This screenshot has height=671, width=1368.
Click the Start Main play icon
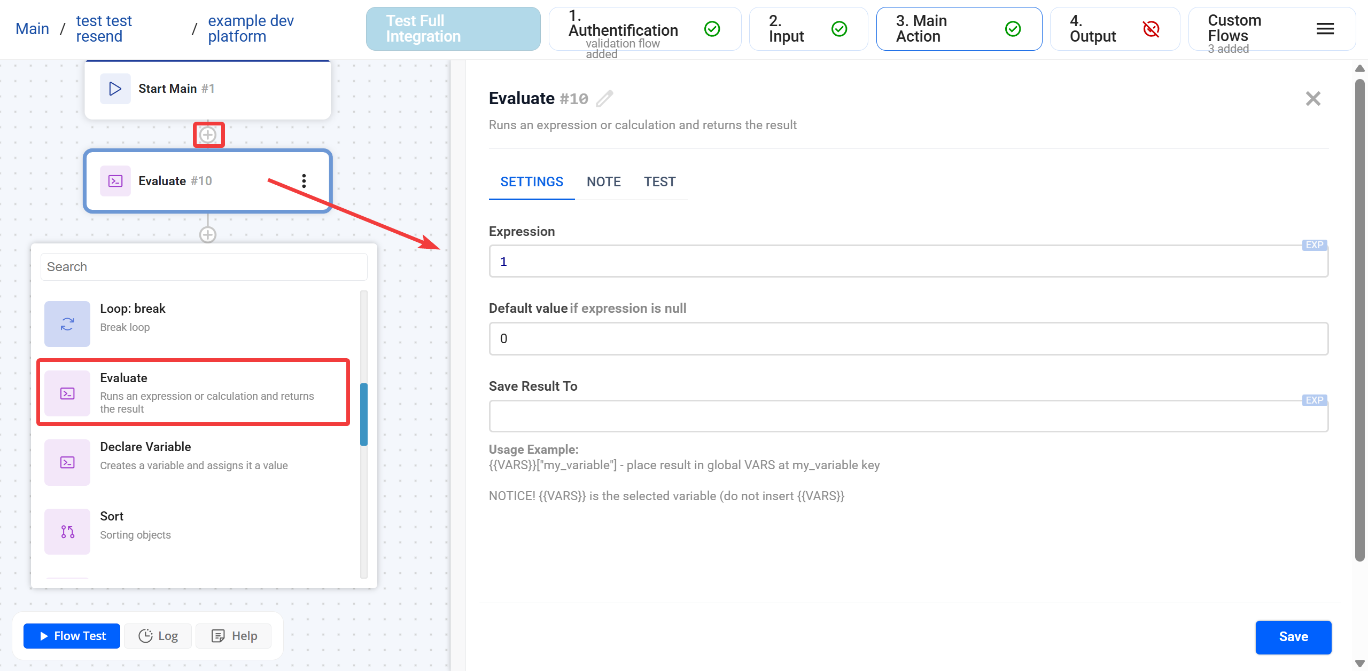tap(115, 89)
